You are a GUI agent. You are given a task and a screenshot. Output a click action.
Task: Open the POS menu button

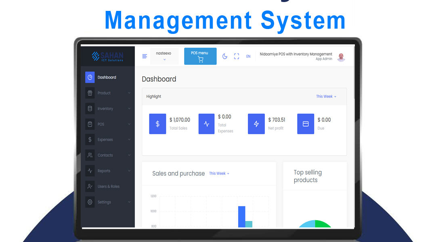tap(200, 56)
